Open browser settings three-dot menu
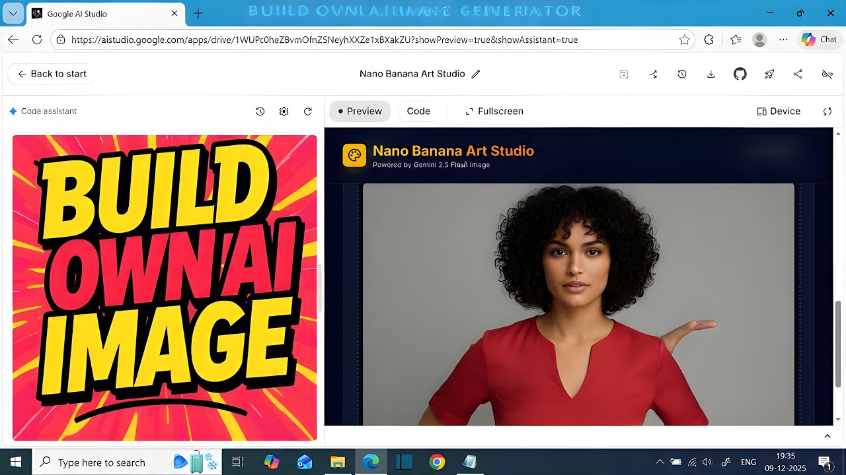Screen dimensions: 846x475 (783, 40)
